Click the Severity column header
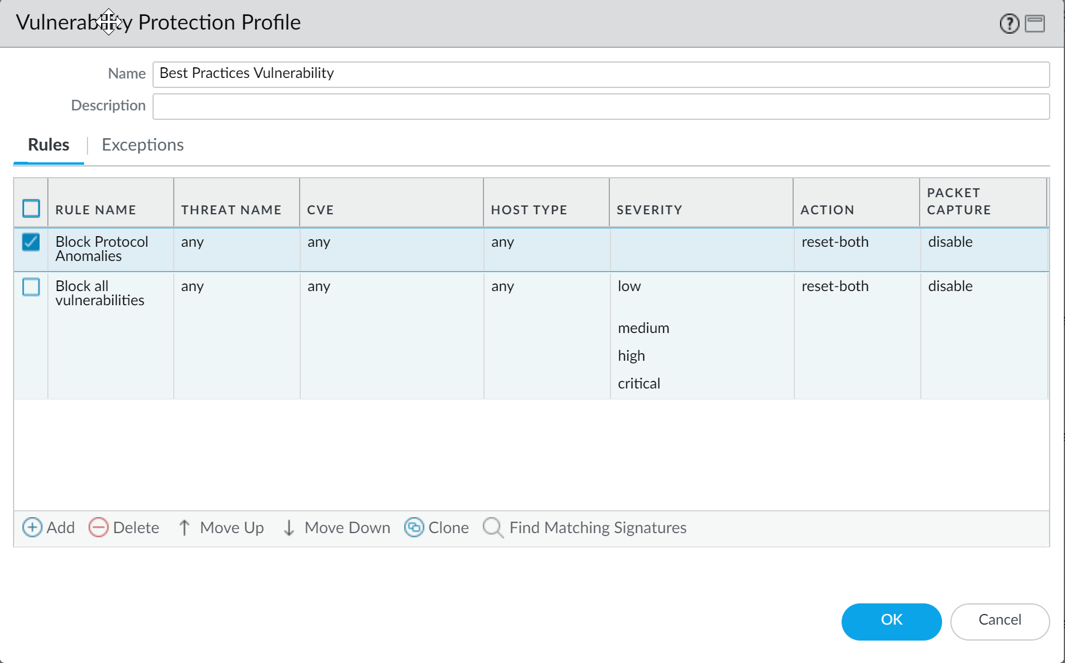This screenshot has height=663, width=1065. (x=649, y=210)
